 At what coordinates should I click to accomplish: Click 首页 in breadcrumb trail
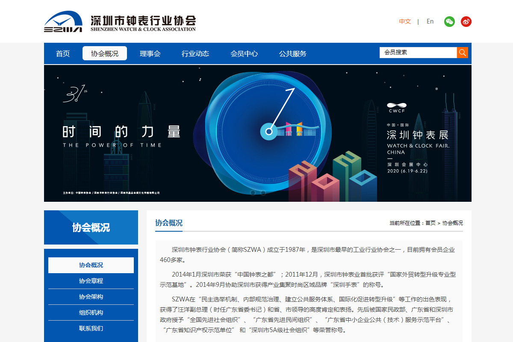[x=430, y=223]
